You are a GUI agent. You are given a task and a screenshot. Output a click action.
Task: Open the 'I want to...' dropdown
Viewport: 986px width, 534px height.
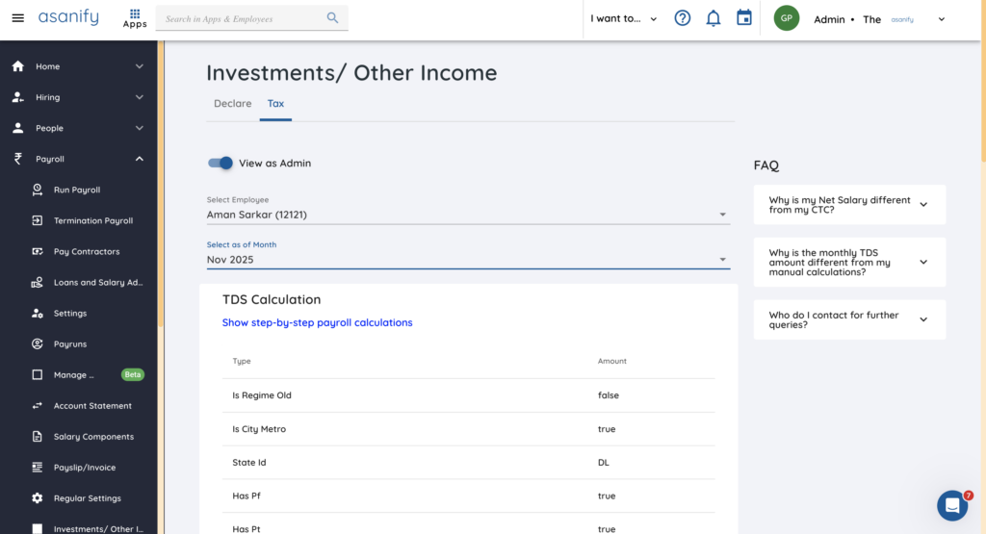tap(623, 18)
